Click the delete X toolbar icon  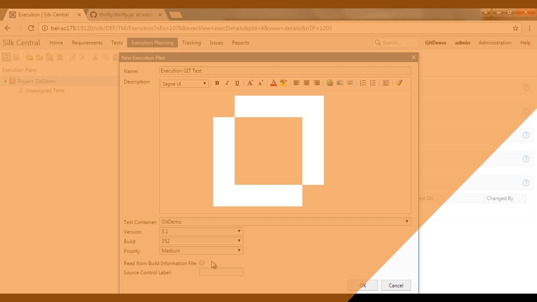(x=83, y=57)
